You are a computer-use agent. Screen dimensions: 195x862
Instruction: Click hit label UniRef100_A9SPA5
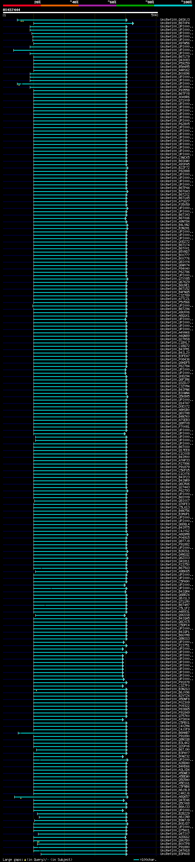(x=175, y=164)
